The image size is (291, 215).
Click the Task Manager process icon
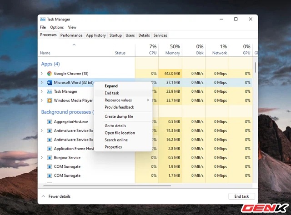[50, 91]
